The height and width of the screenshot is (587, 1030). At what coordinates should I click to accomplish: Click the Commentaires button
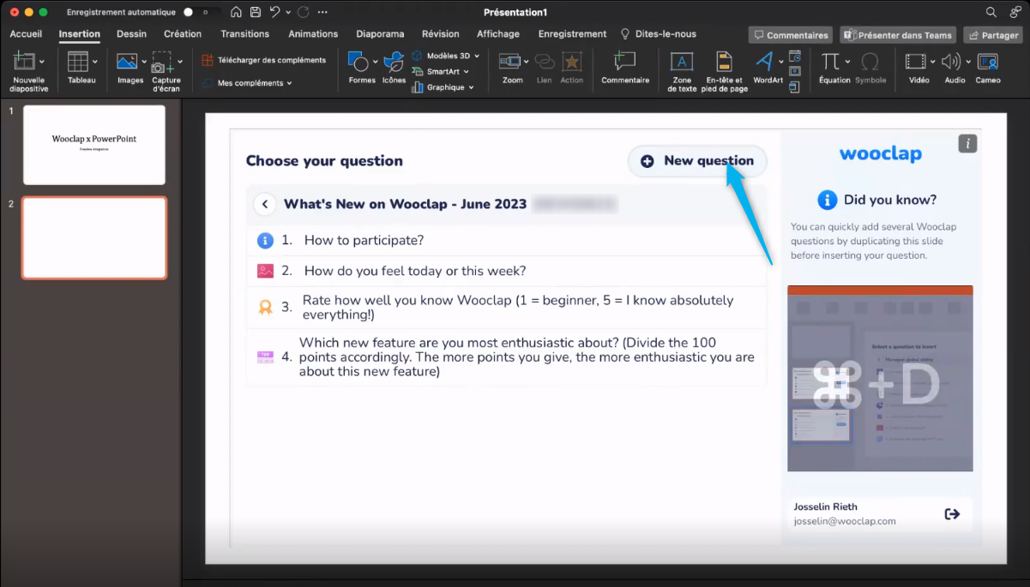(x=791, y=35)
